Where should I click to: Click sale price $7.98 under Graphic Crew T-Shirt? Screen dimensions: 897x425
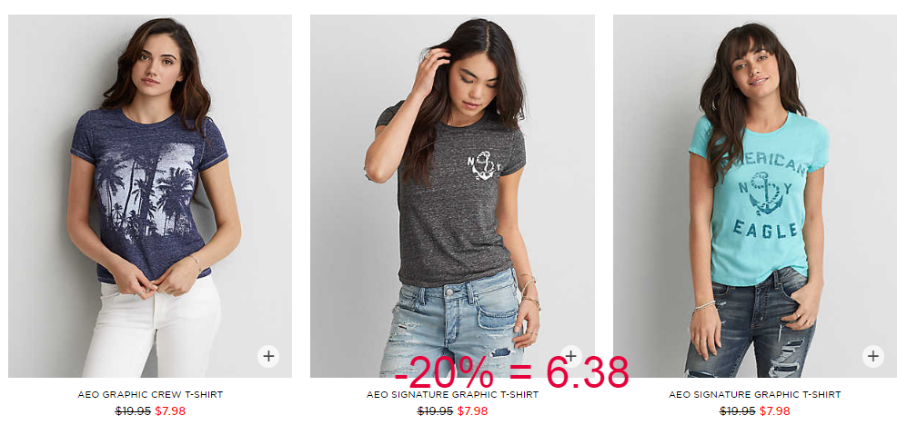pyautogui.click(x=170, y=411)
